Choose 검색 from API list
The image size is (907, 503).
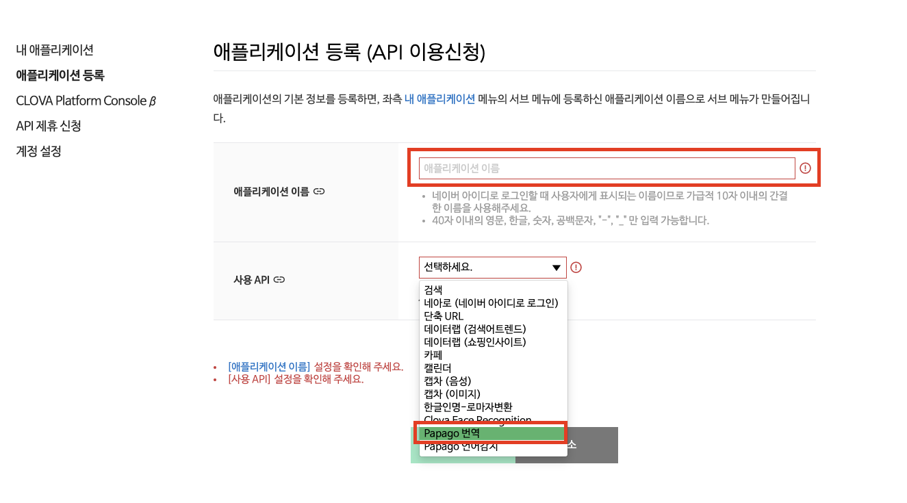(493, 290)
